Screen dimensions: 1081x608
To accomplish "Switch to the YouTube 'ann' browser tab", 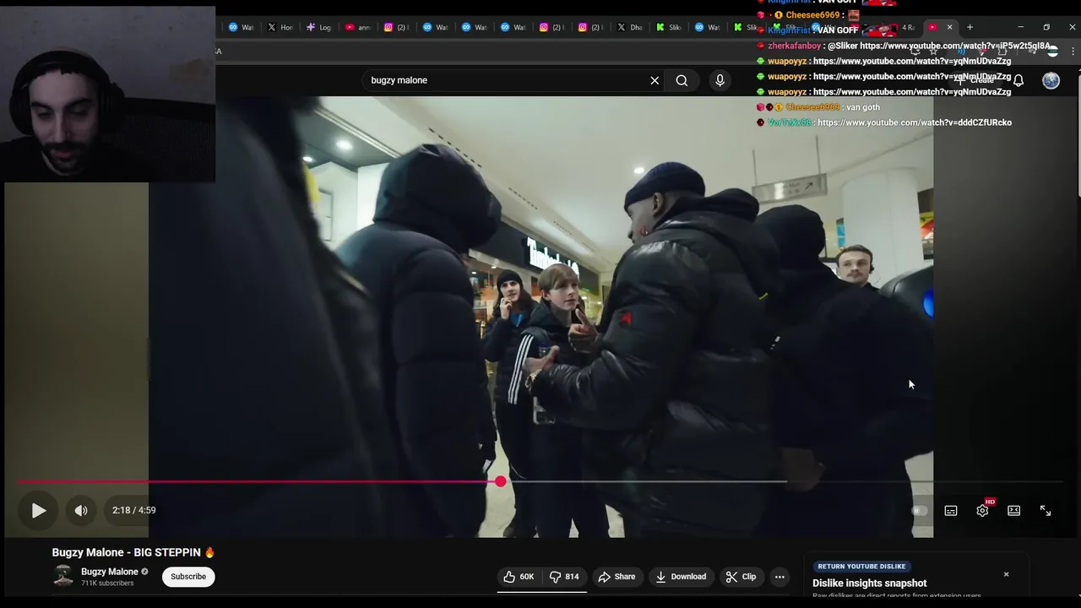I will [359, 27].
